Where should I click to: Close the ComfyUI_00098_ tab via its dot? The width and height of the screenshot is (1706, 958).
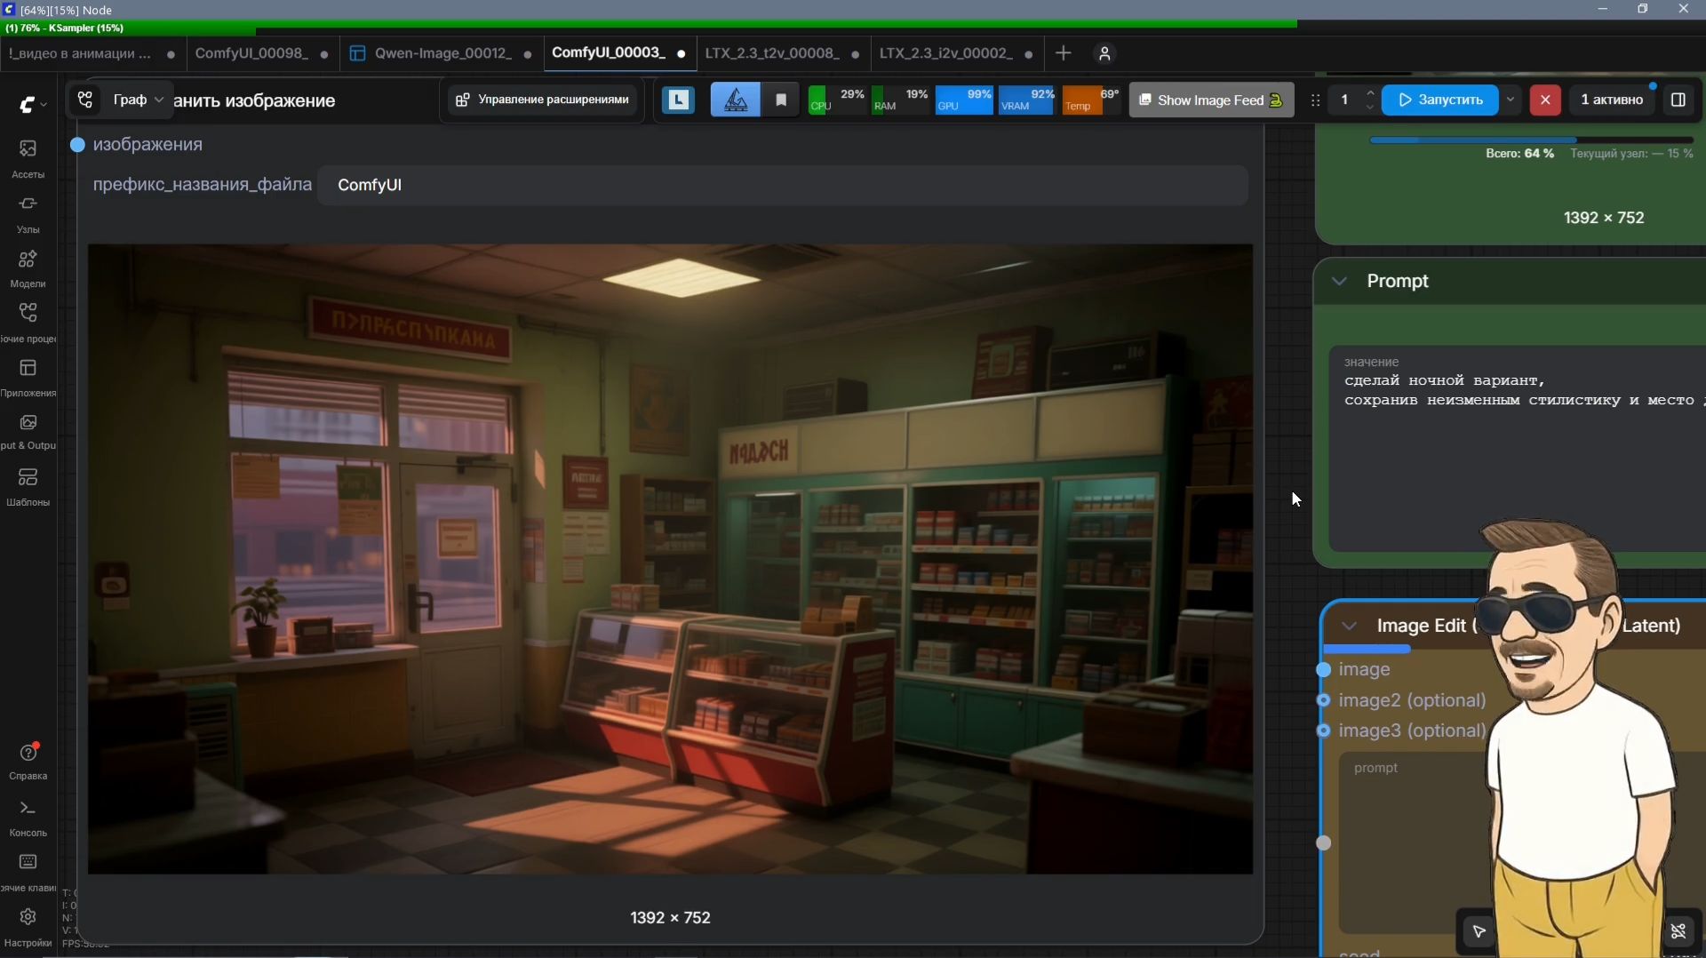pyautogui.click(x=324, y=54)
